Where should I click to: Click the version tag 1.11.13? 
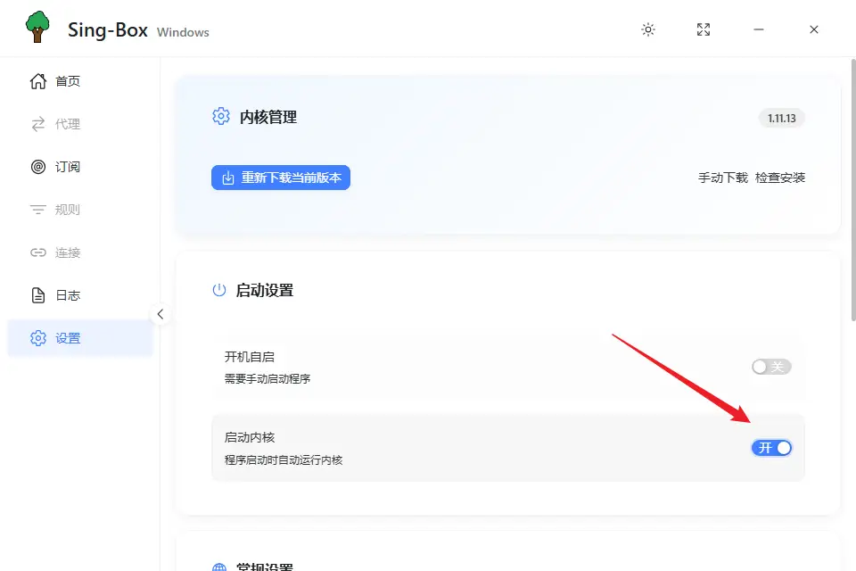pos(781,118)
